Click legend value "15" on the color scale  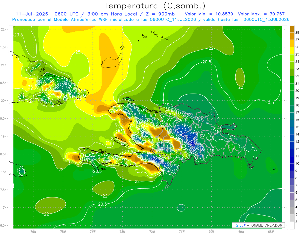coord(298,127)
